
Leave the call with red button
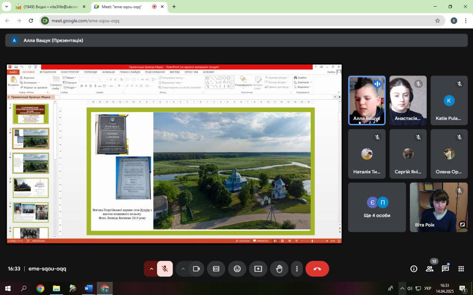[x=317, y=269]
